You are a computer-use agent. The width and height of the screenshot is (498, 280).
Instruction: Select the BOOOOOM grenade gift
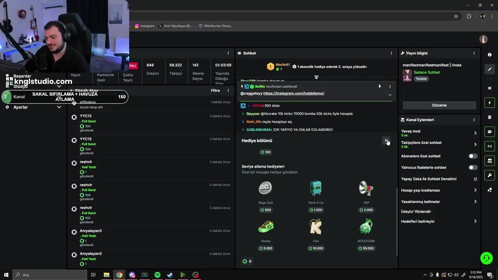(366, 227)
